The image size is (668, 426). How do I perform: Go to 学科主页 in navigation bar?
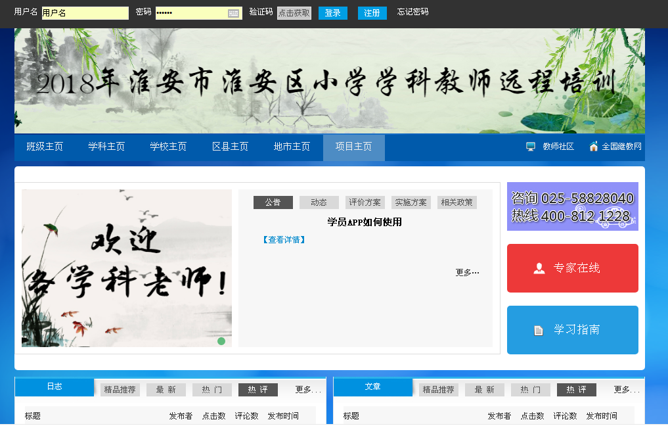pyautogui.click(x=106, y=147)
